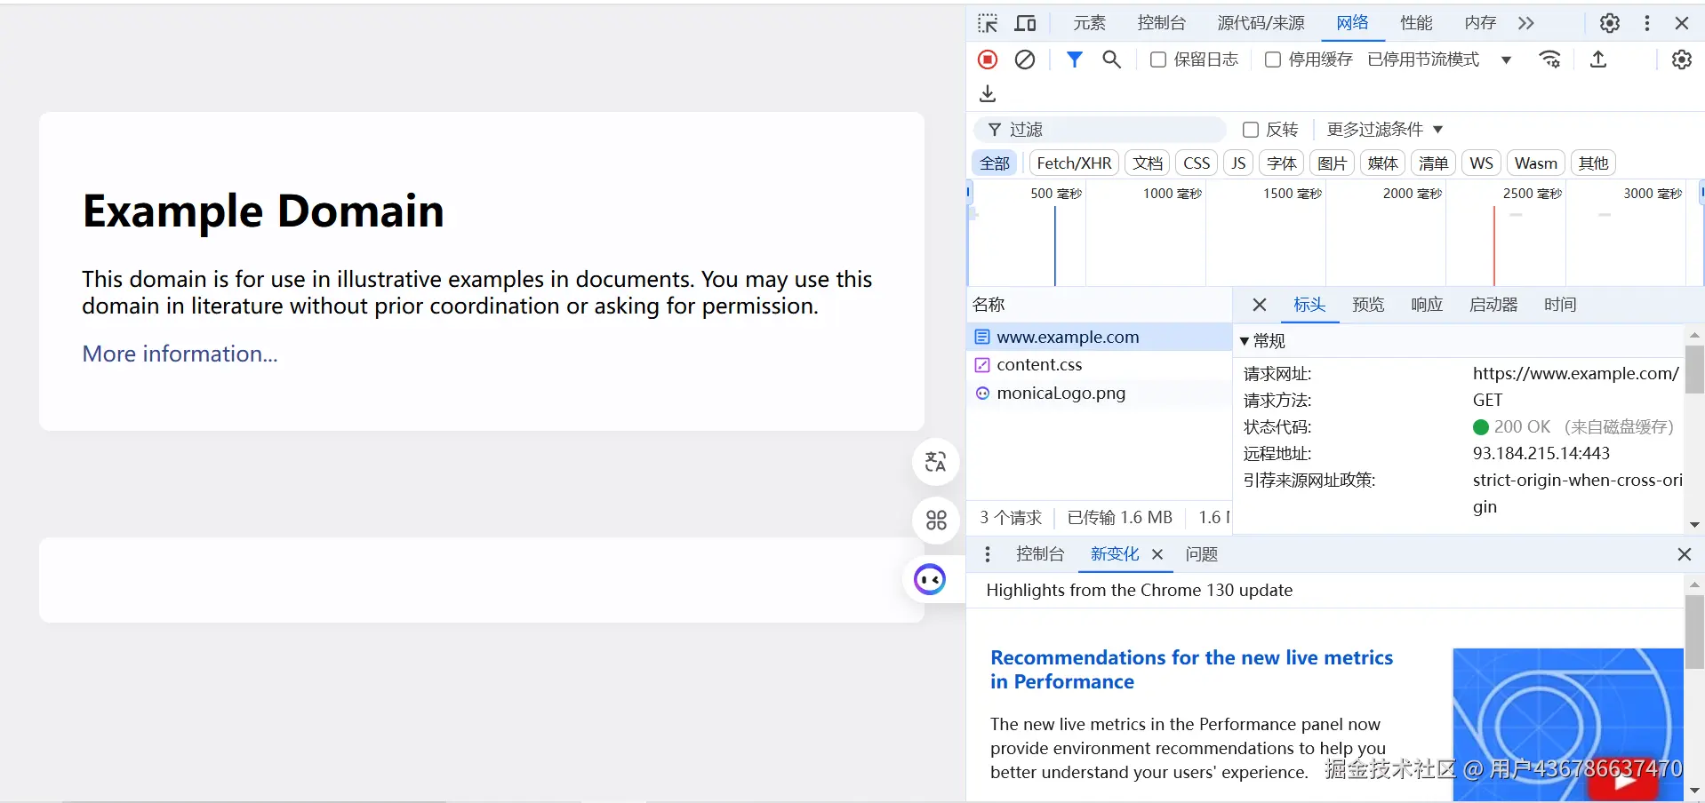Open the 内存 panel

point(1480,23)
